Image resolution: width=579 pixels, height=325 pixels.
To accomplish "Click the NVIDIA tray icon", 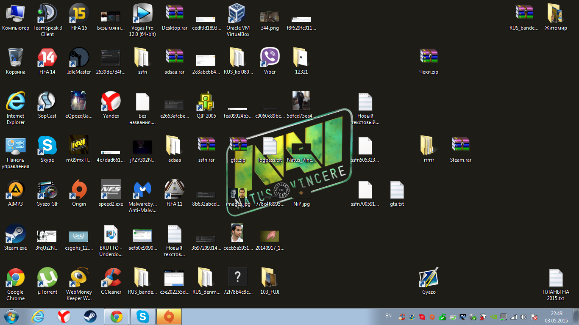I will click(493, 317).
